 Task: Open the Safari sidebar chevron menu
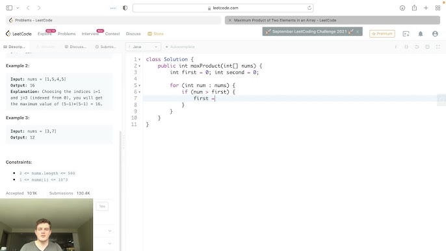(18, 8)
